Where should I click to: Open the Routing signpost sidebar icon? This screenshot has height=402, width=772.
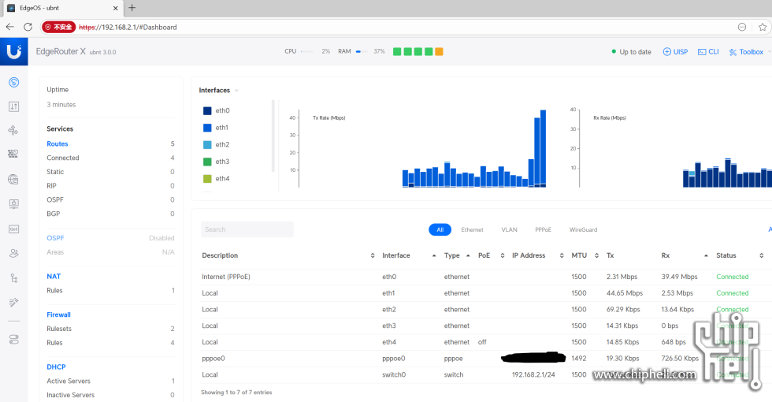coord(14,130)
